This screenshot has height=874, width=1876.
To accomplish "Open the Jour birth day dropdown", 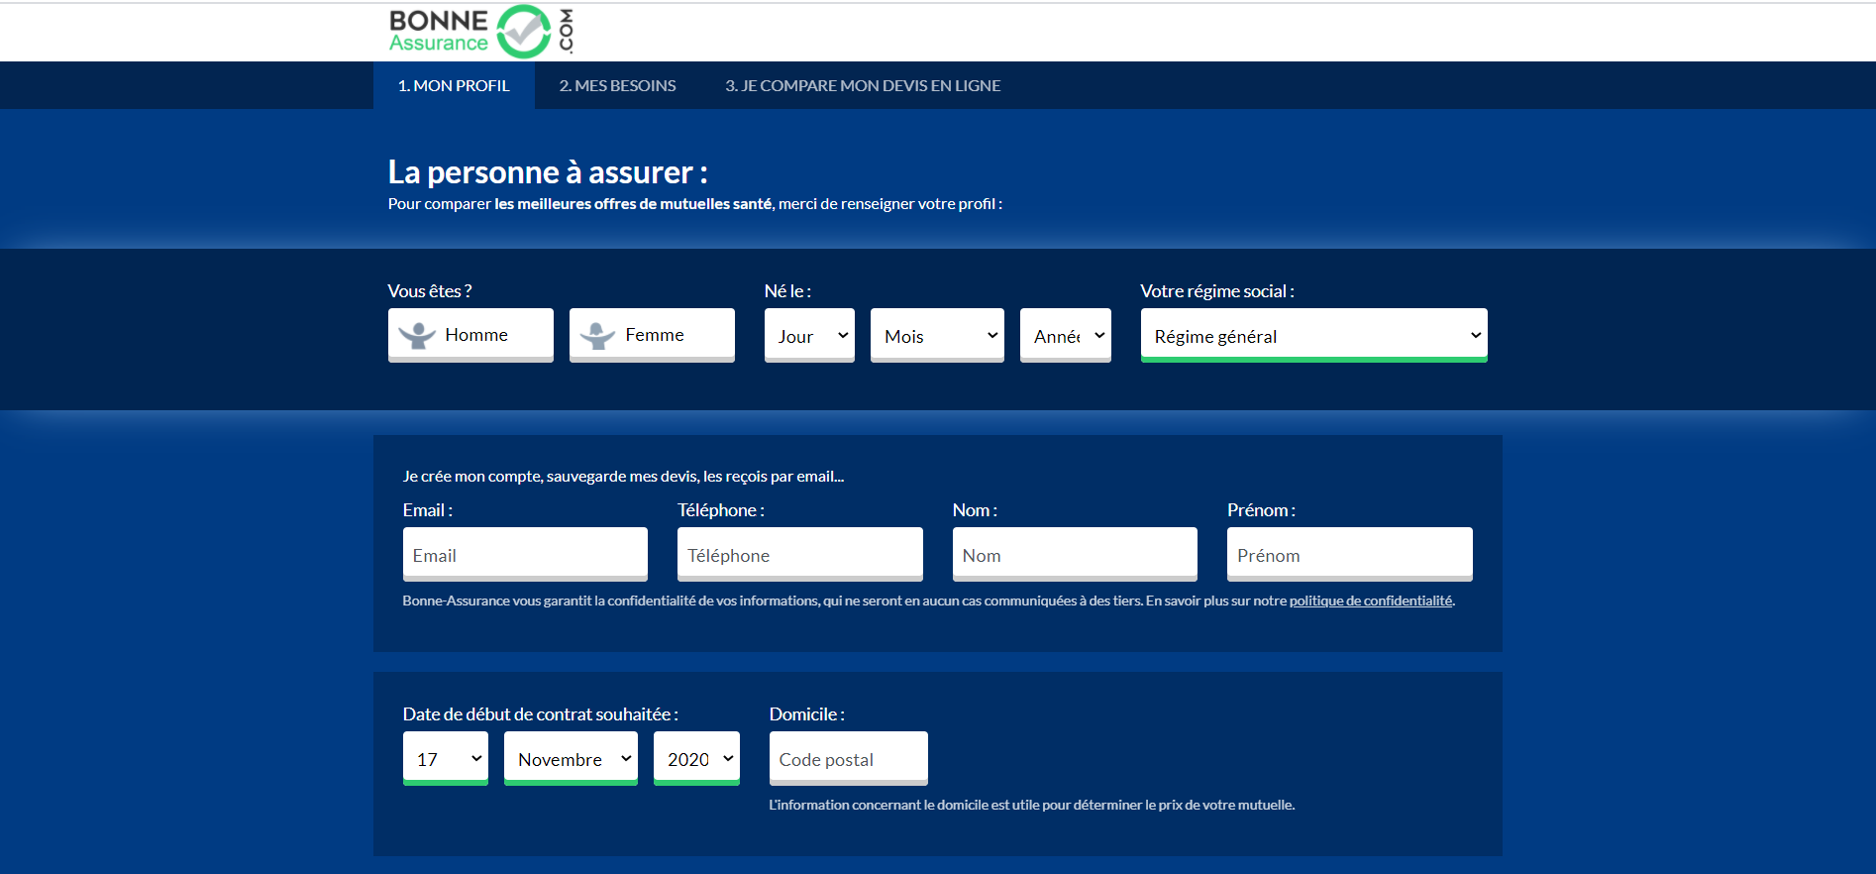I will pos(809,336).
